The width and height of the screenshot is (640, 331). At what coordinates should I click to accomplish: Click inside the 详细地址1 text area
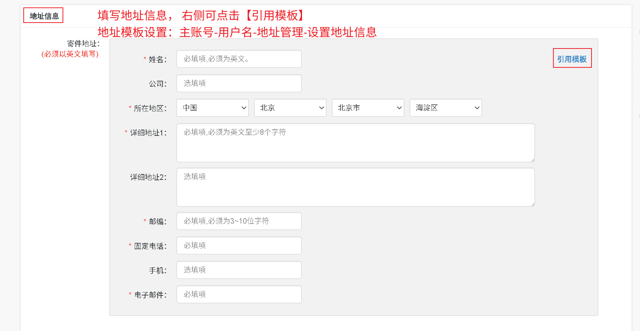[355, 143]
